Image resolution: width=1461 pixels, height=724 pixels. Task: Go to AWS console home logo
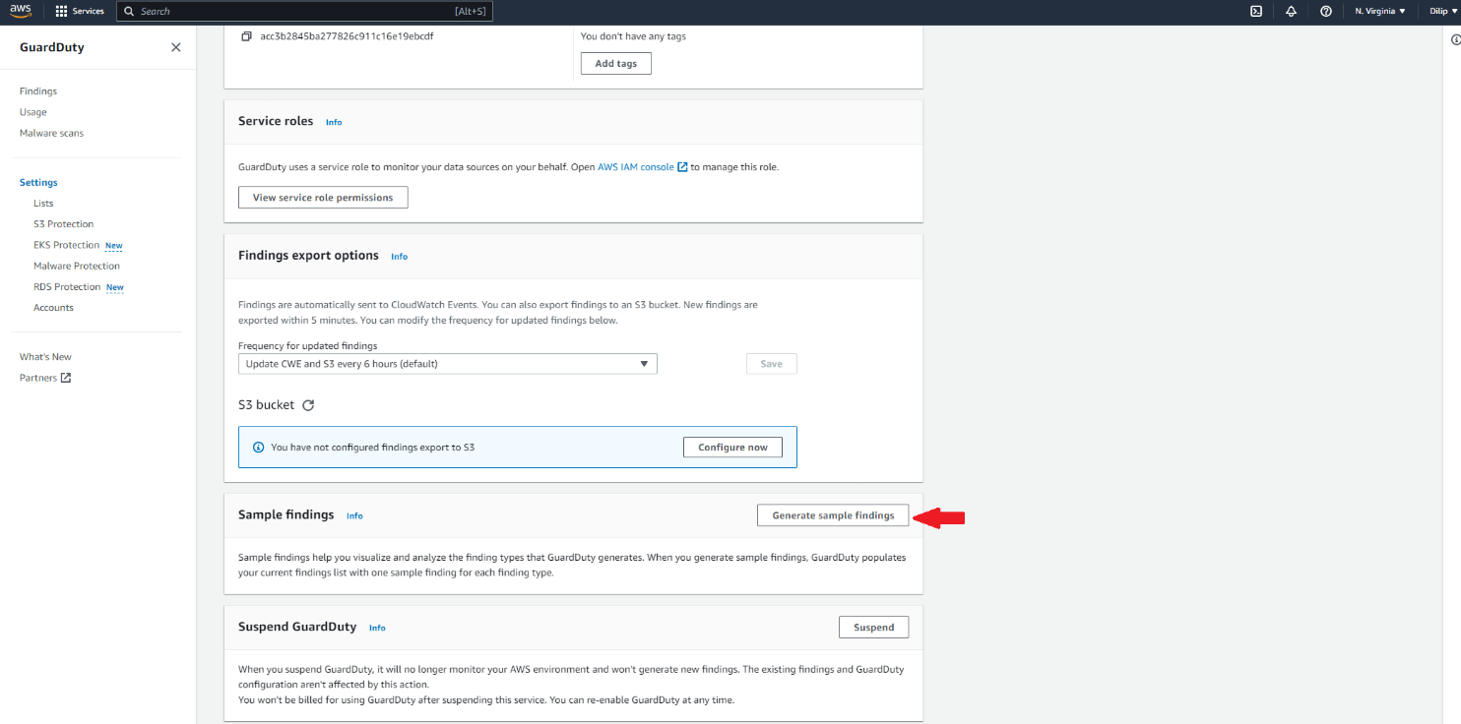[x=21, y=11]
